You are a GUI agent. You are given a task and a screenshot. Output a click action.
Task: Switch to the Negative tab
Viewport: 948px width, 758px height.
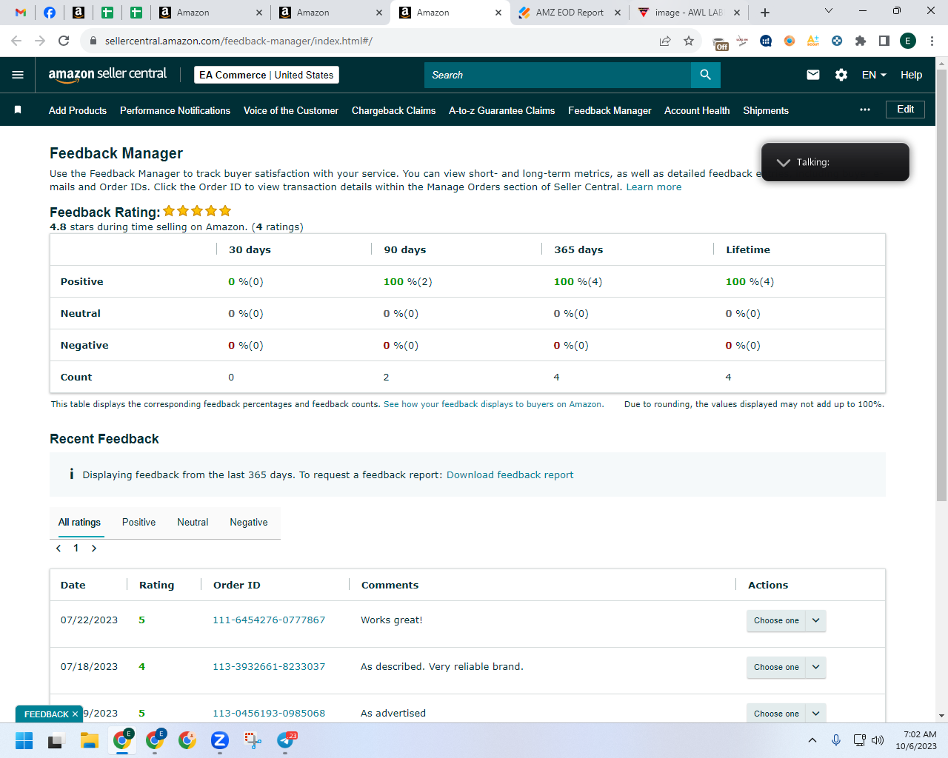tap(249, 522)
